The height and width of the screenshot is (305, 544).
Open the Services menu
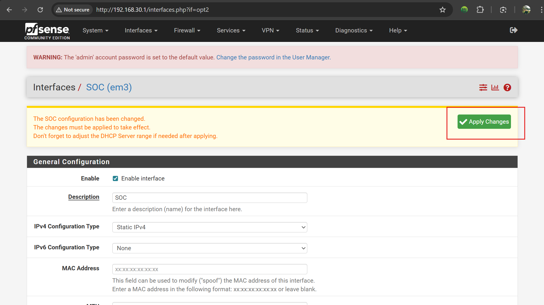click(231, 30)
